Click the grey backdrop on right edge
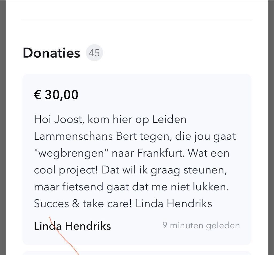Viewport: 274px width, 255px height. tap(271, 127)
